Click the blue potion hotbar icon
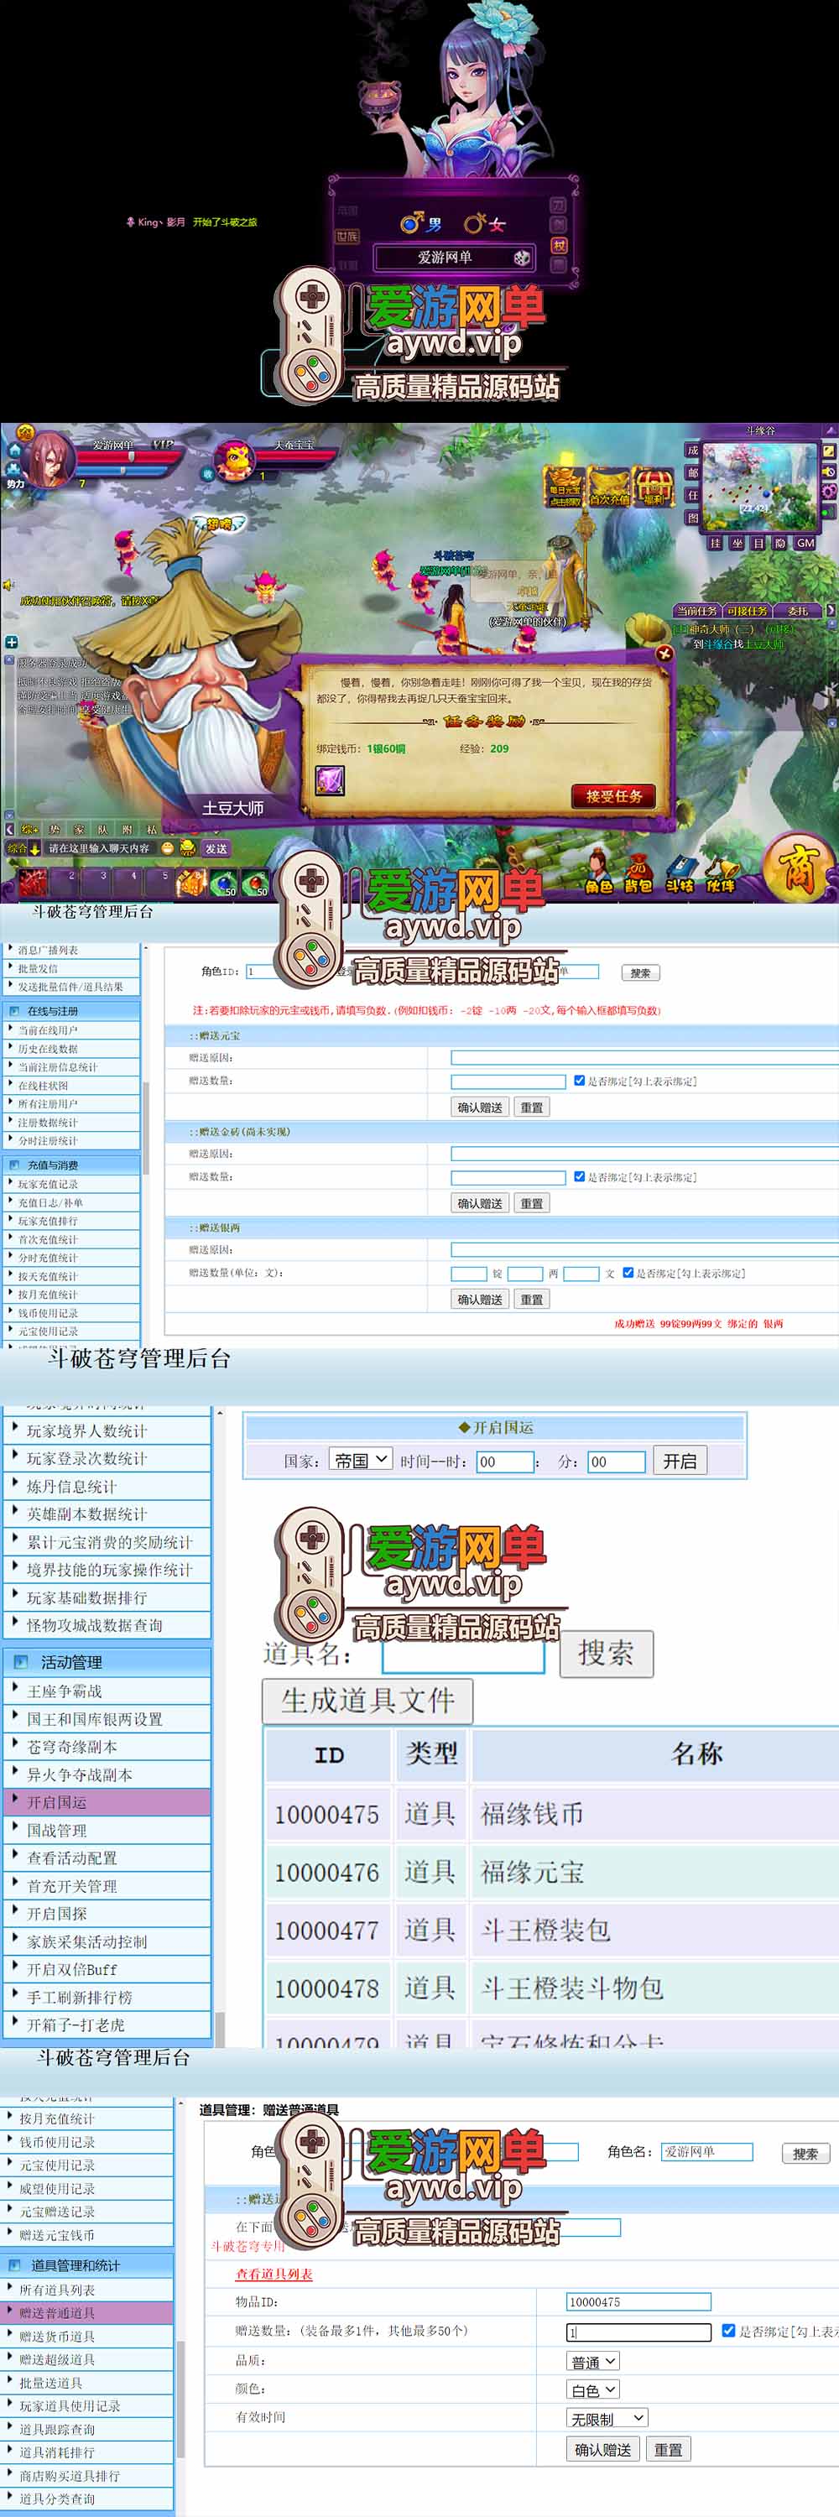The image size is (839, 2517). coord(224,883)
